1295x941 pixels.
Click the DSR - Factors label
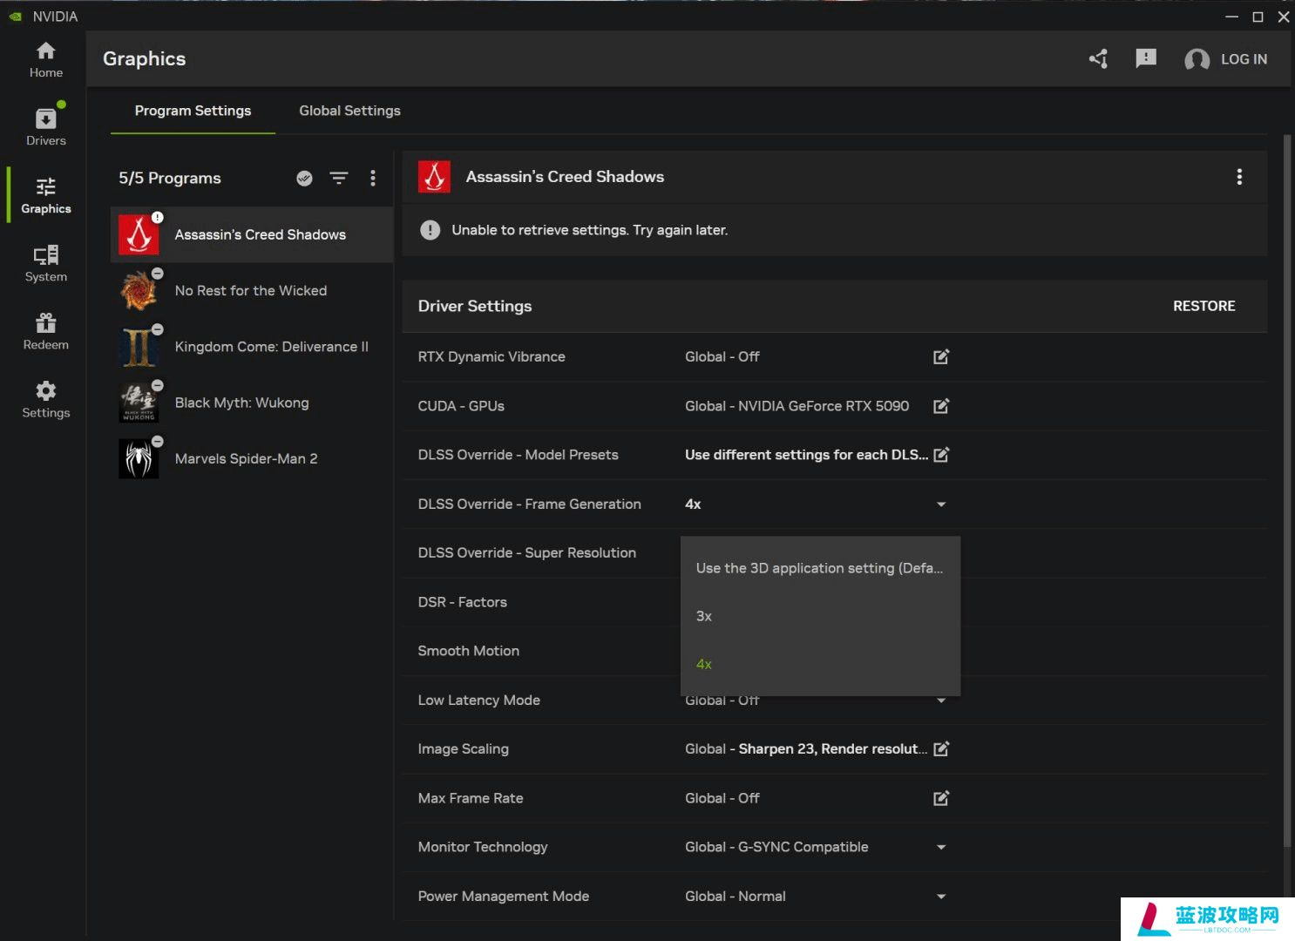pos(462,602)
